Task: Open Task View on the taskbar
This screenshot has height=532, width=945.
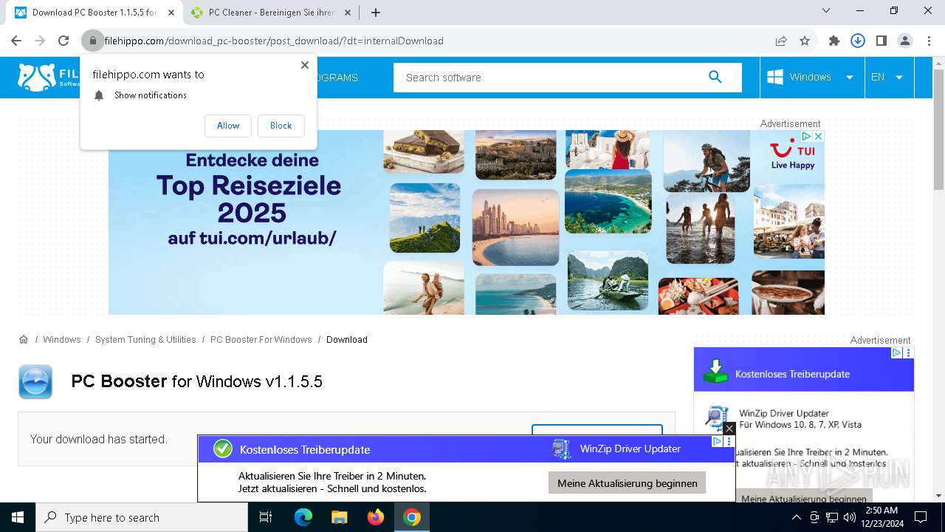Action: 266,517
